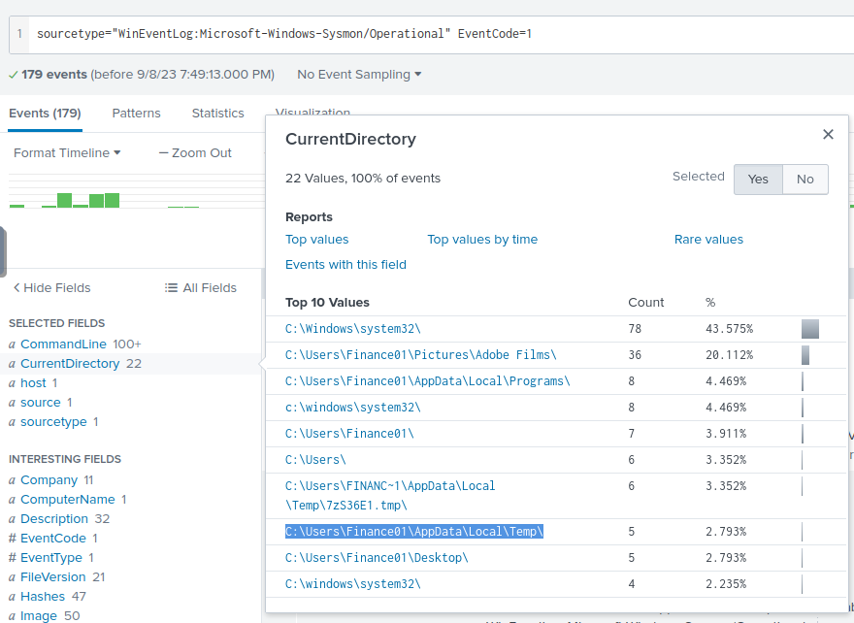This screenshot has height=623, width=854.
Task: Open the Company interesting field
Action: (x=49, y=480)
